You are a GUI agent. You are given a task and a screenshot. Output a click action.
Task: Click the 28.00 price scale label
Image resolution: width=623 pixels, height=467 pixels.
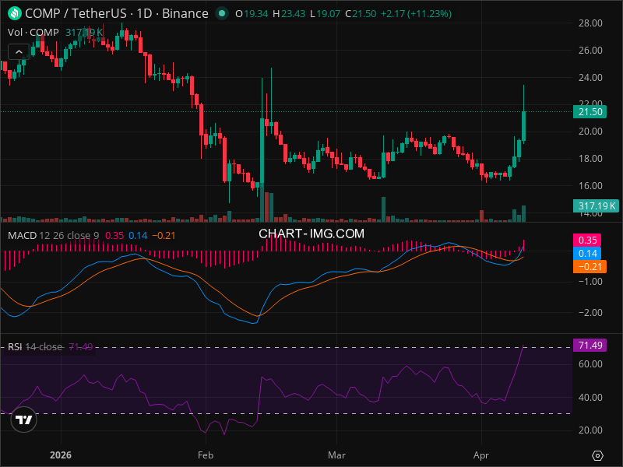click(x=590, y=23)
